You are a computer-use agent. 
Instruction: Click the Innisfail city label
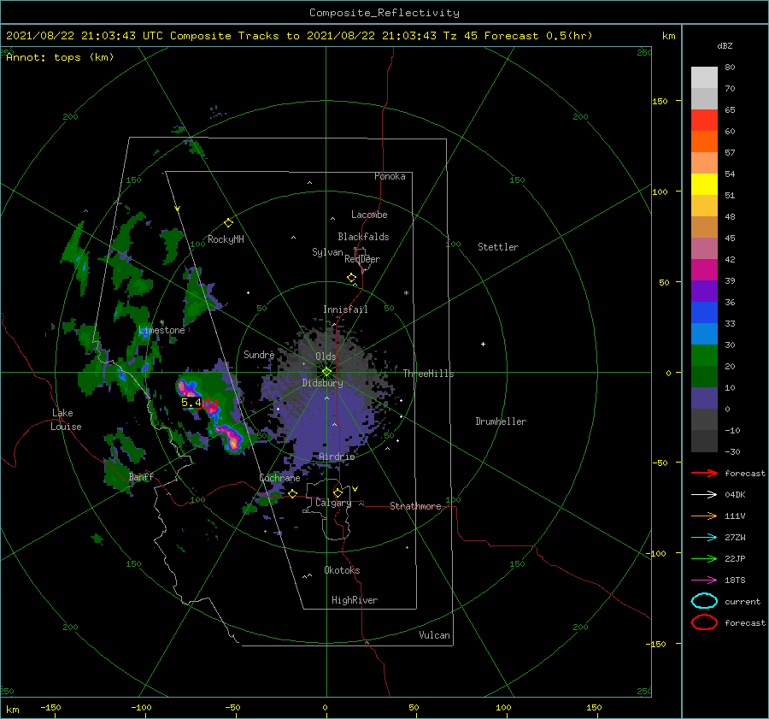(x=345, y=309)
